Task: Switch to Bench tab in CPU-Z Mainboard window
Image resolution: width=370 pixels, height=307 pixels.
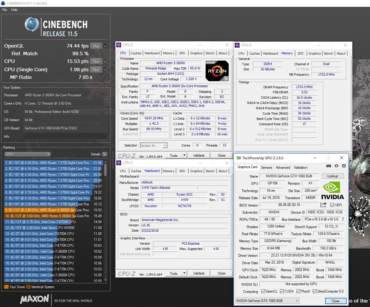Action: (210, 171)
